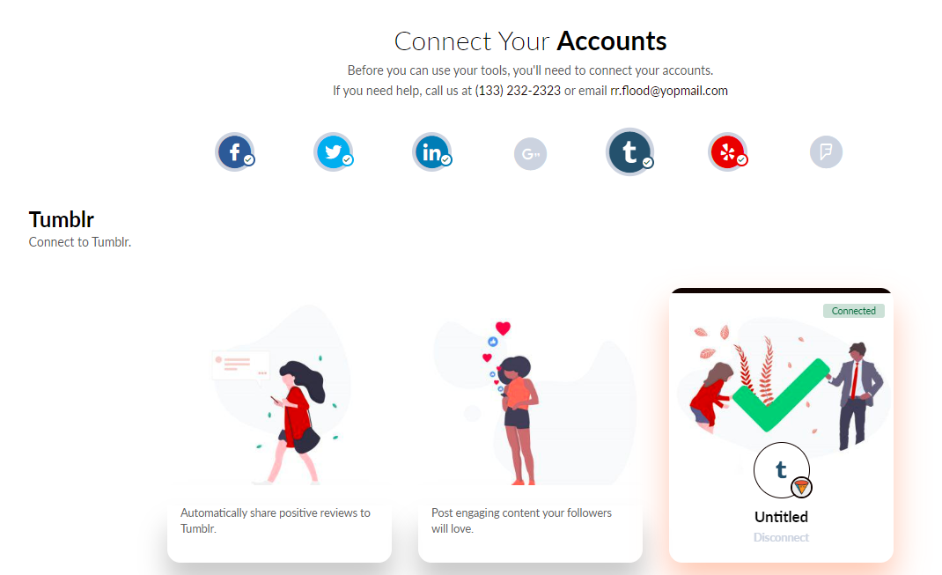Open the Twitter account connection
Viewport: 942px width, 575px height.
[x=334, y=152]
